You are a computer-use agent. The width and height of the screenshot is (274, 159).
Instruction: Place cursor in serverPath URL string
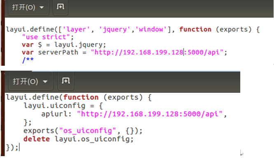click(x=157, y=52)
